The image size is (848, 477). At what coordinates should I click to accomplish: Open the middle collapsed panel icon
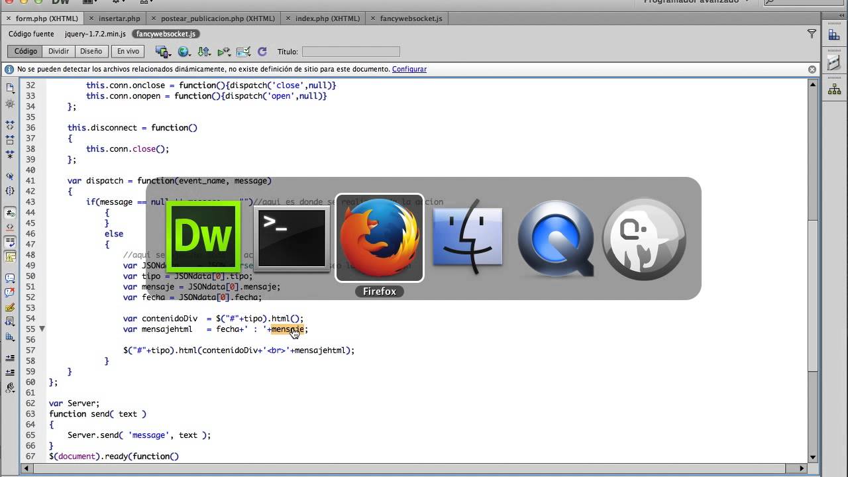(834, 62)
